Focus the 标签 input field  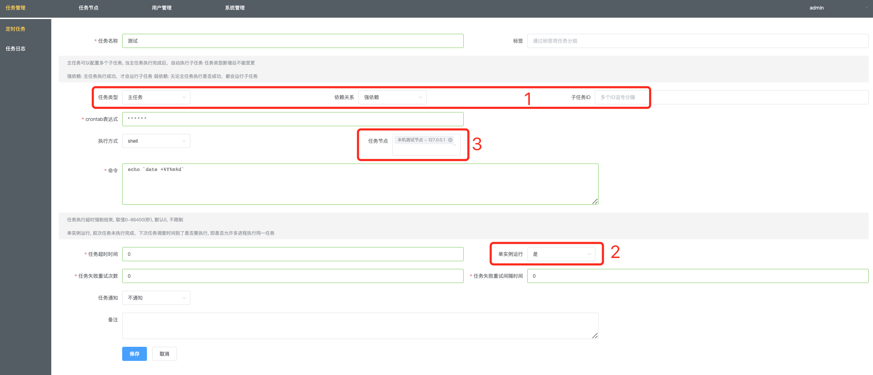coord(698,41)
